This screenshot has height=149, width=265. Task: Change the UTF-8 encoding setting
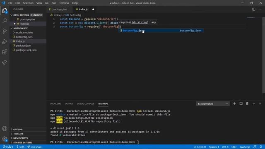pyautogui.click(x=225, y=147)
